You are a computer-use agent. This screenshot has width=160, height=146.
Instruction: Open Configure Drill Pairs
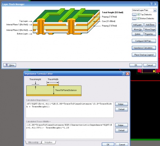pyautogui.click(x=144, y=41)
